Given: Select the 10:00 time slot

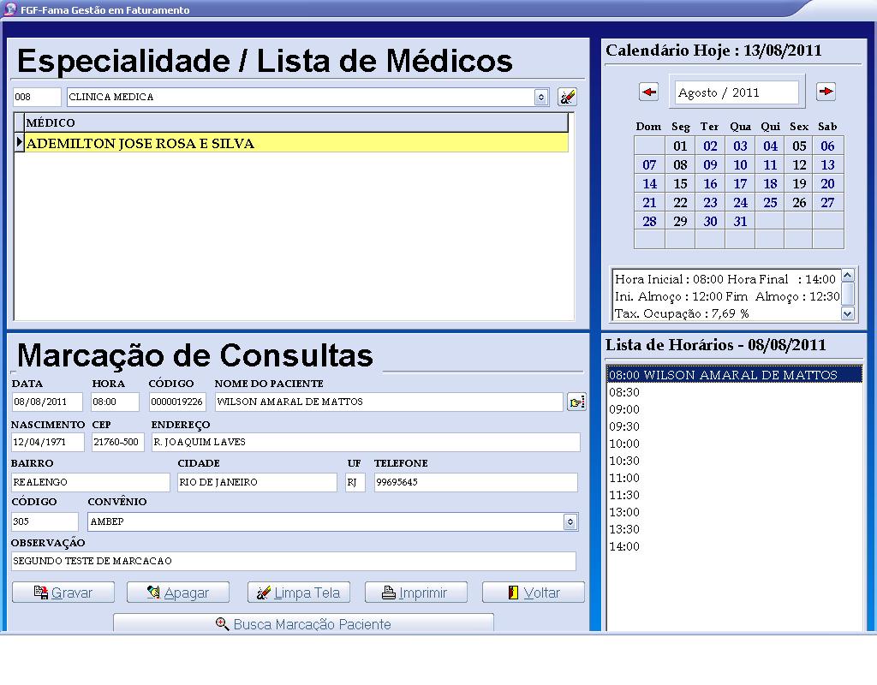Looking at the screenshot, I should click(734, 444).
